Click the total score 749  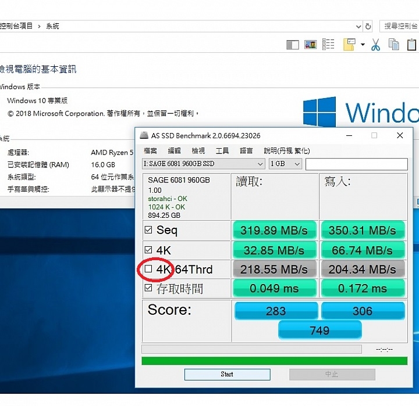click(x=320, y=330)
